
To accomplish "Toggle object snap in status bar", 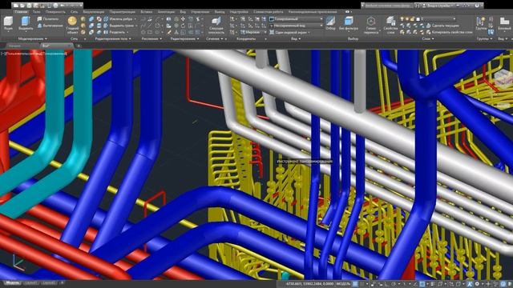I will tap(422, 284).
